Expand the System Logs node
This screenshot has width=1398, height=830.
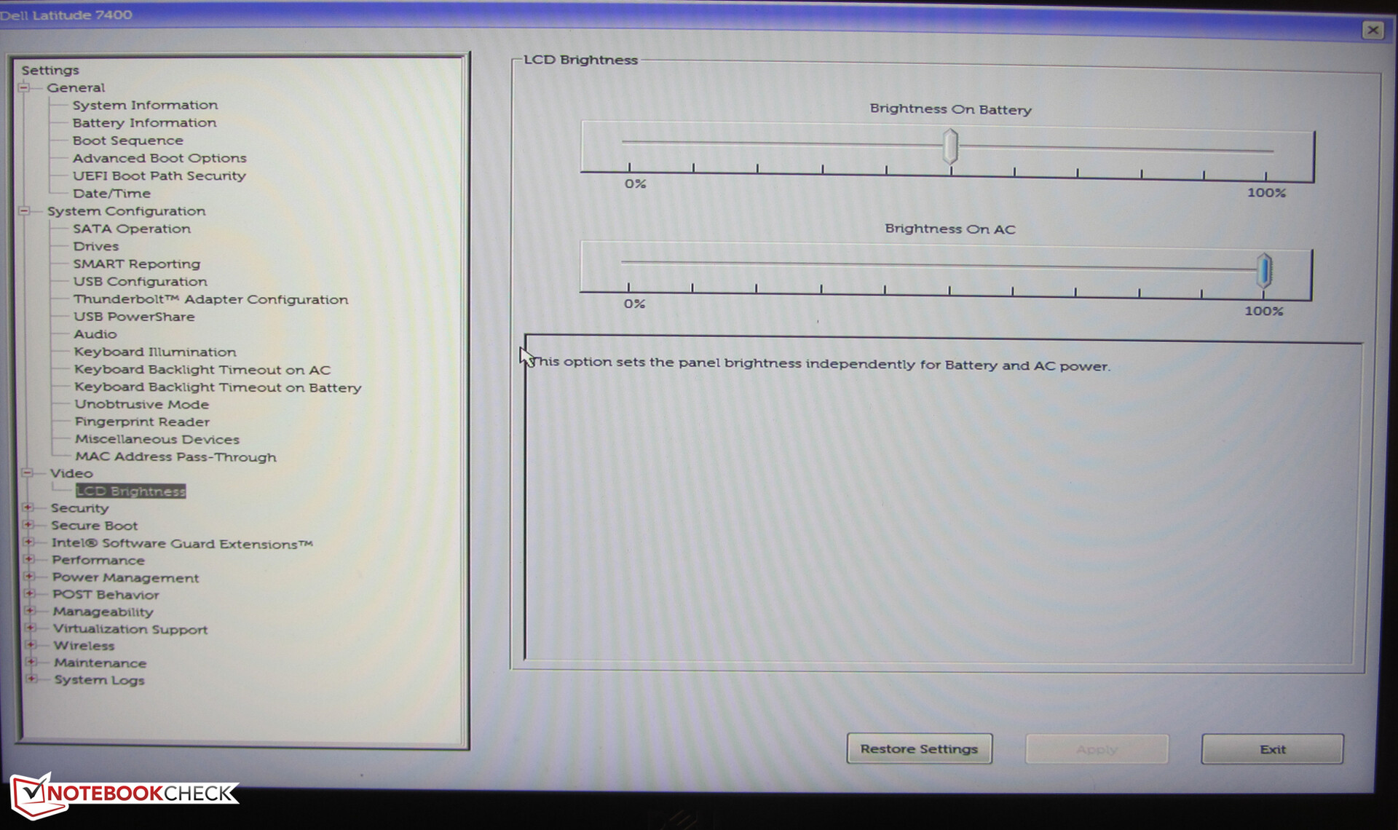32,679
